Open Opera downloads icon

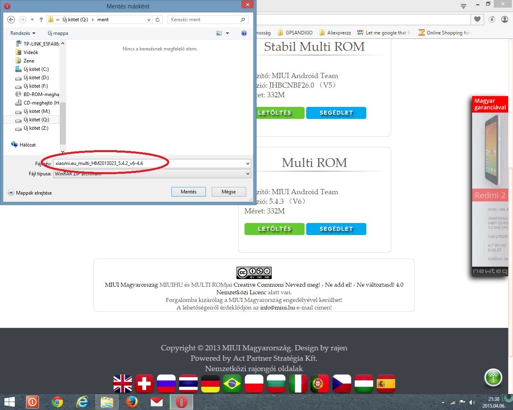492,19
